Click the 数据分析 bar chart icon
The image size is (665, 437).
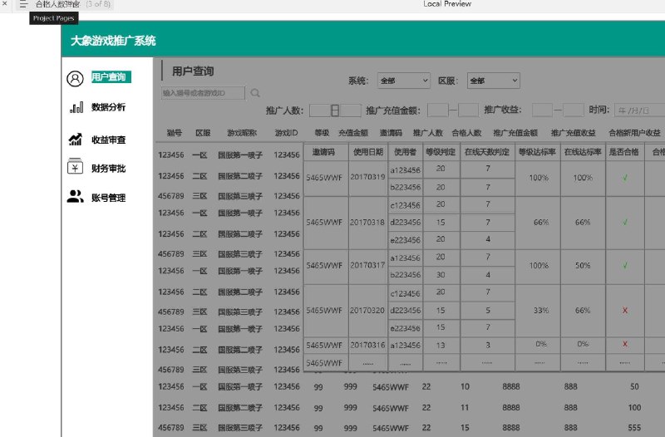pos(76,108)
